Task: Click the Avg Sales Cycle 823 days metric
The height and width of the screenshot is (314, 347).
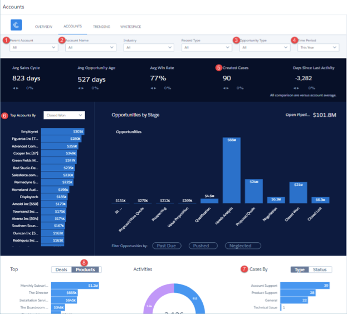Action: [26, 78]
